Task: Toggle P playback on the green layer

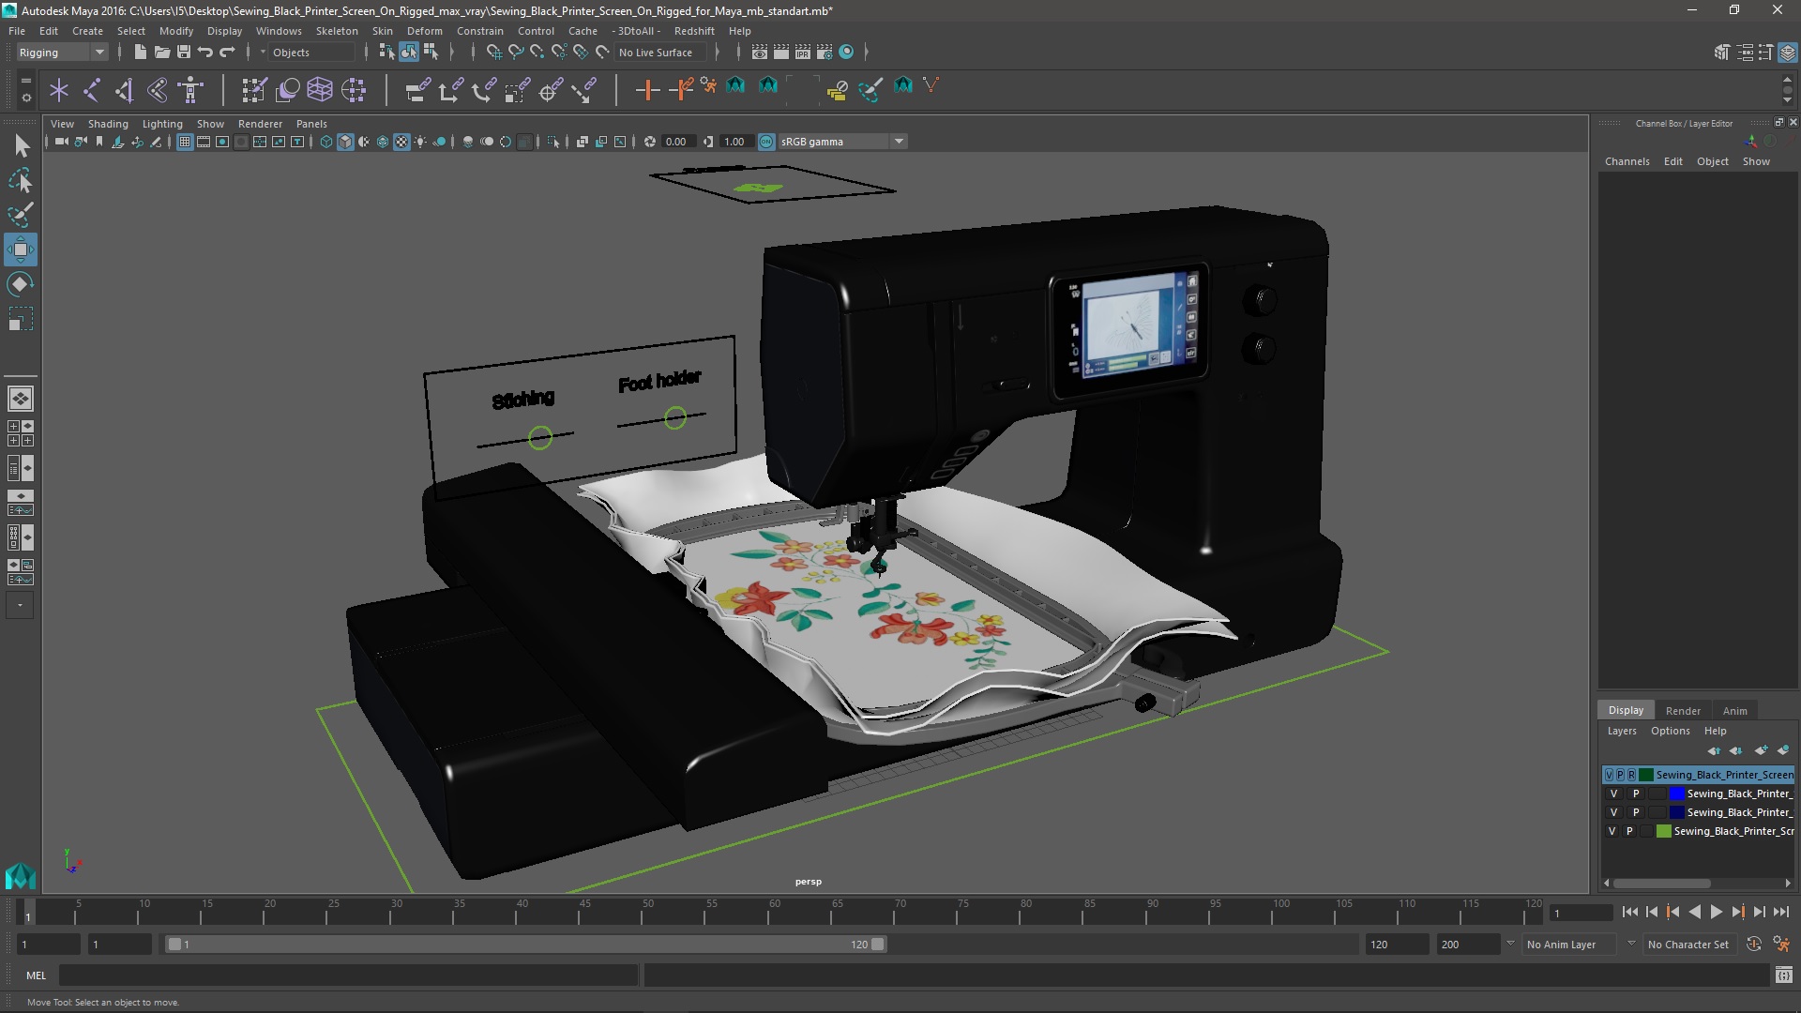Action: click(1629, 831)
